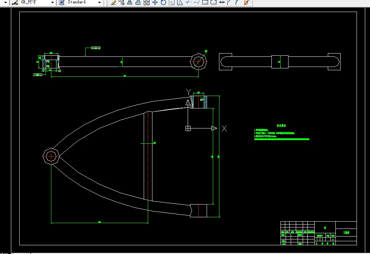Choose the Offset tool icon
The width and height of the screenshot is (370, 254).
[x=138, y=2]
